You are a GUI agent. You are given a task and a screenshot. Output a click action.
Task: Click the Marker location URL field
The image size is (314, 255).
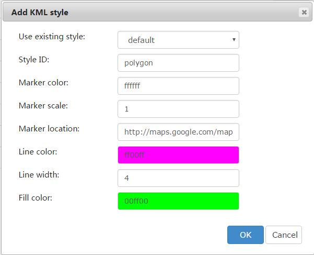tap(178, 132)
